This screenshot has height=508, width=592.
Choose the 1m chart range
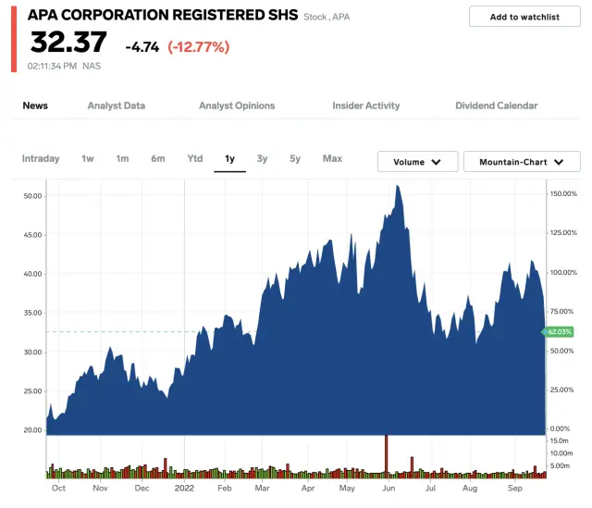pyautogui.click(x=122, y=158)
